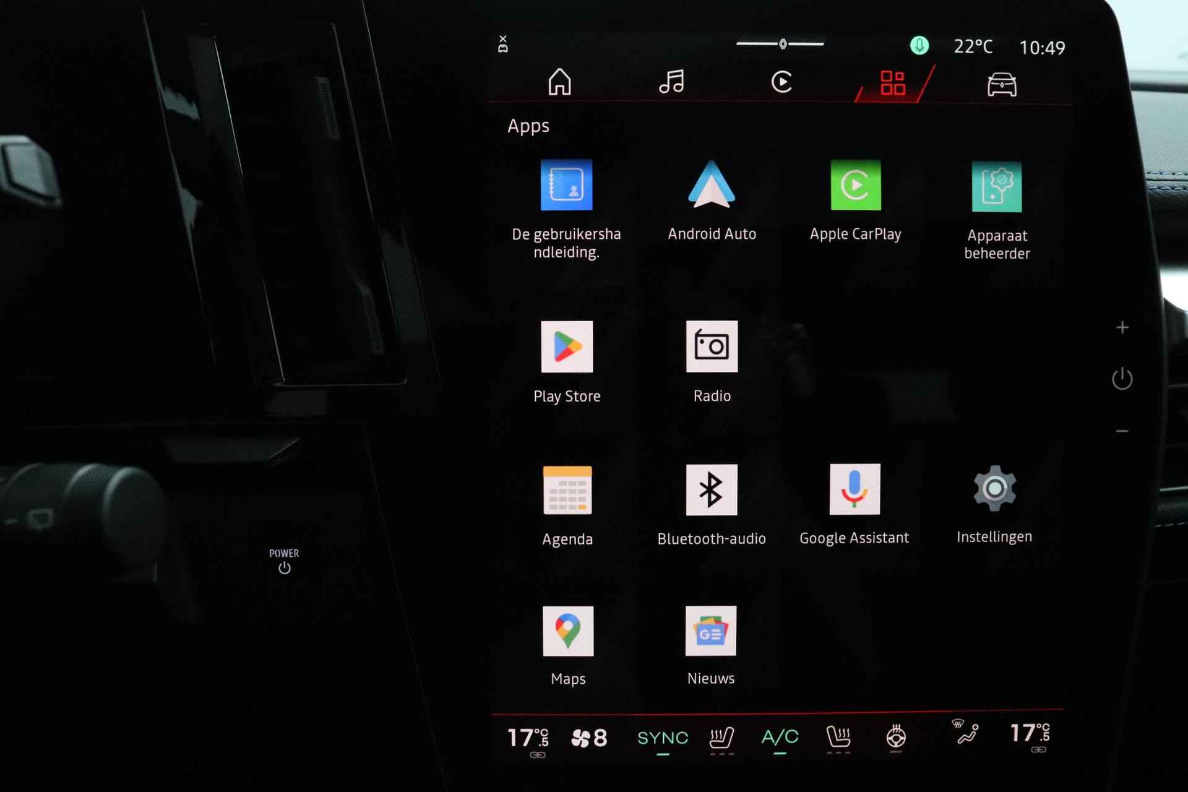
Task: Tap the 10:49 clock
Action: pyautogui.click(x=1042, y=48)
